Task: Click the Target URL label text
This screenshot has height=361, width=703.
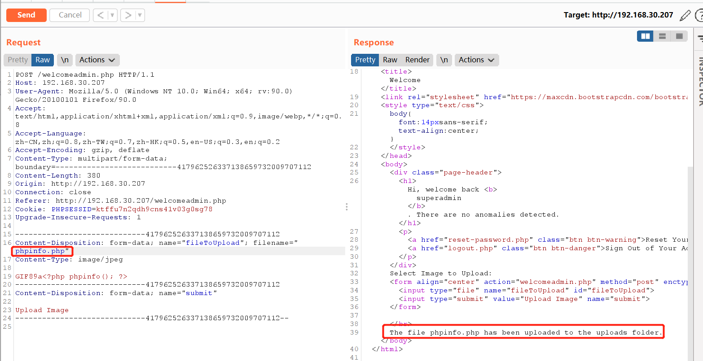Action: click(618, 15)
